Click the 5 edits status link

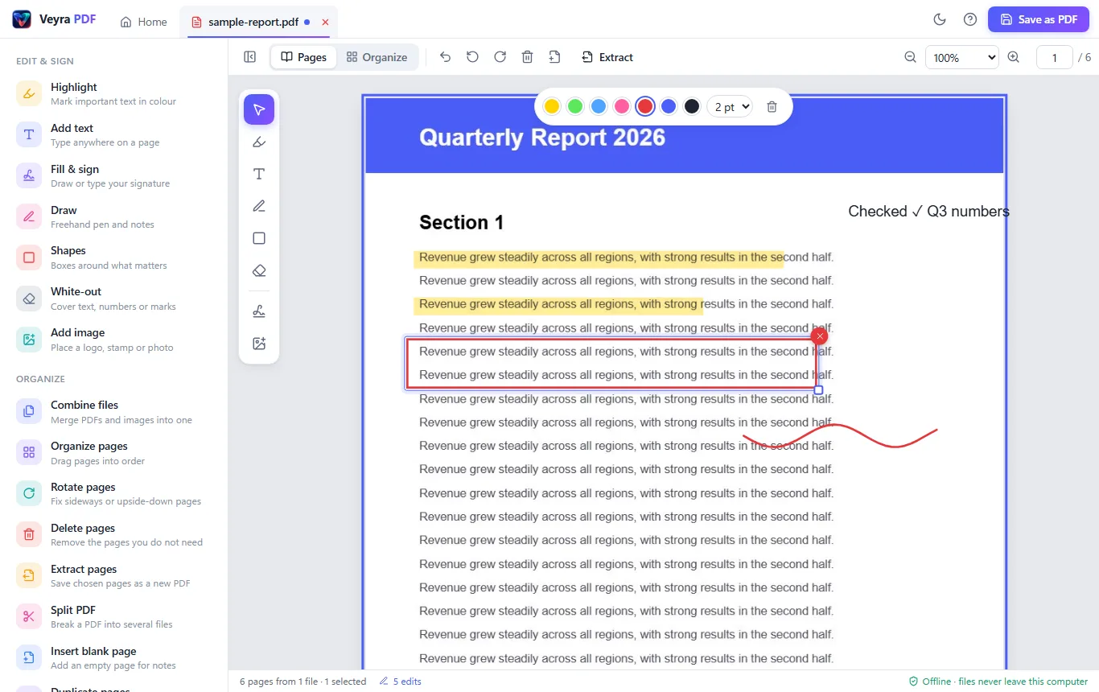401,682
